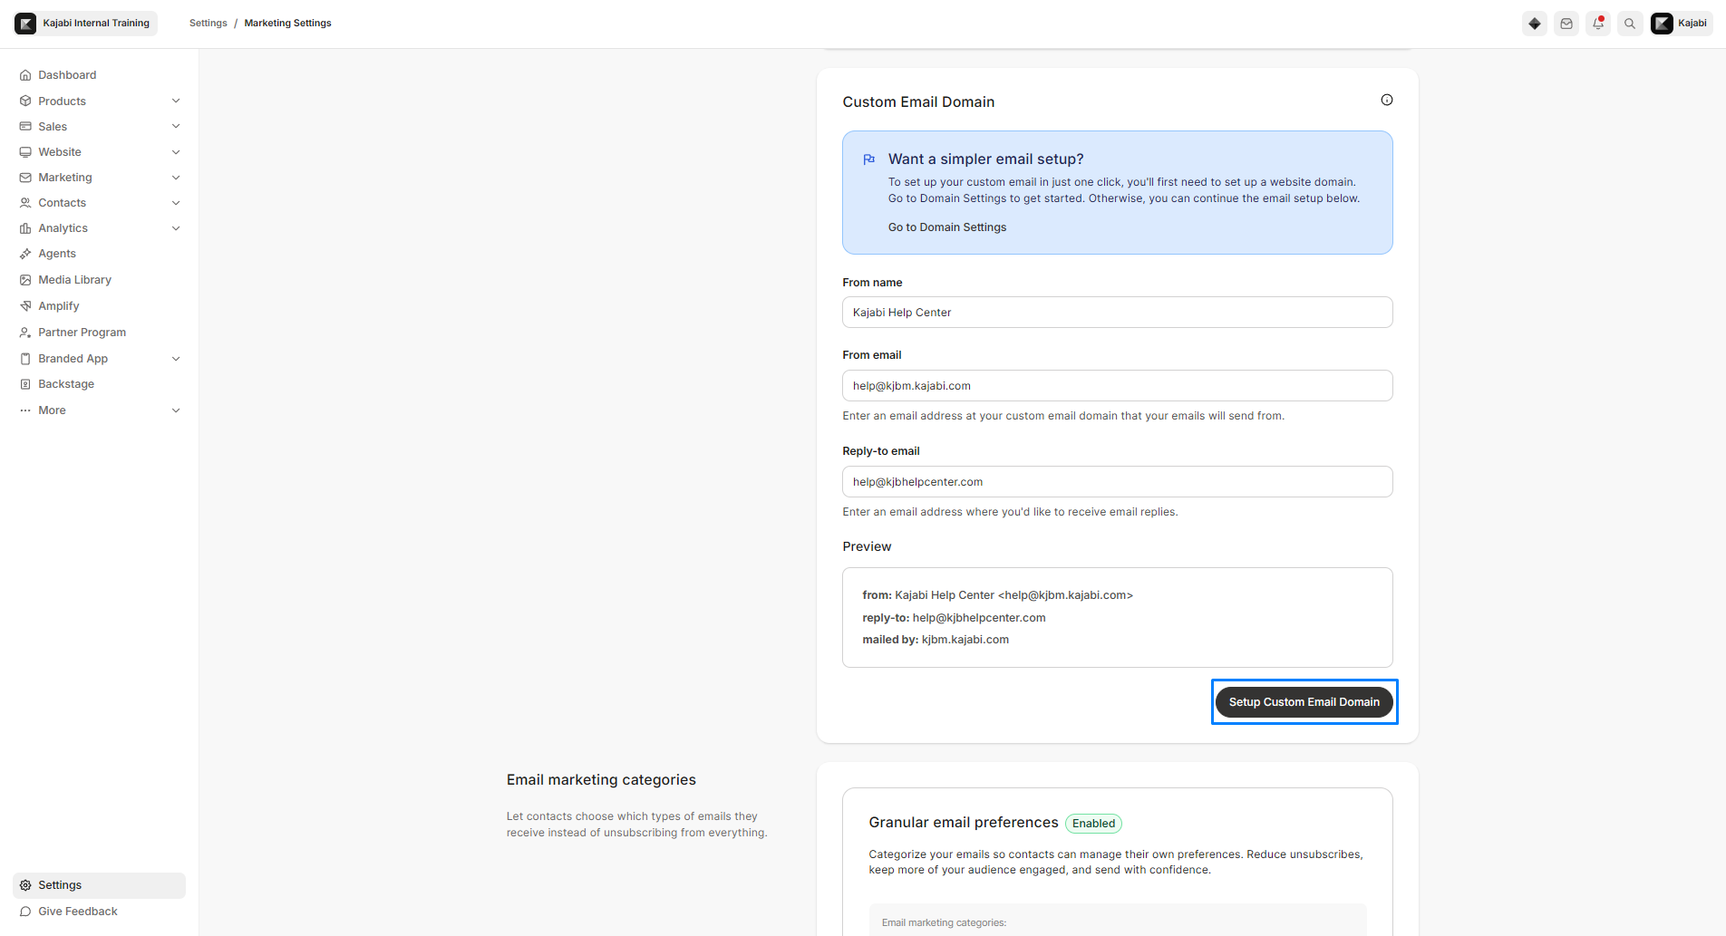Click the Analytics chart icon

[x=25, y=228]
